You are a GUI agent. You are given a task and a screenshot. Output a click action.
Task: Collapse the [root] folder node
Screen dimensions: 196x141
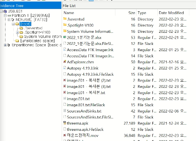(x=13, y=24)
